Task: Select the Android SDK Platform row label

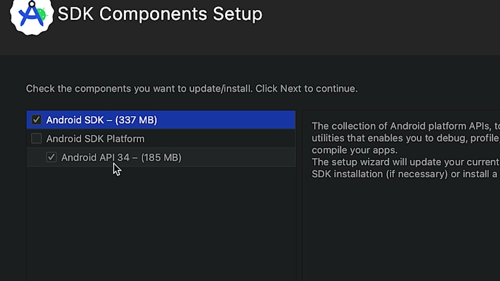Action: pos(95,139)
